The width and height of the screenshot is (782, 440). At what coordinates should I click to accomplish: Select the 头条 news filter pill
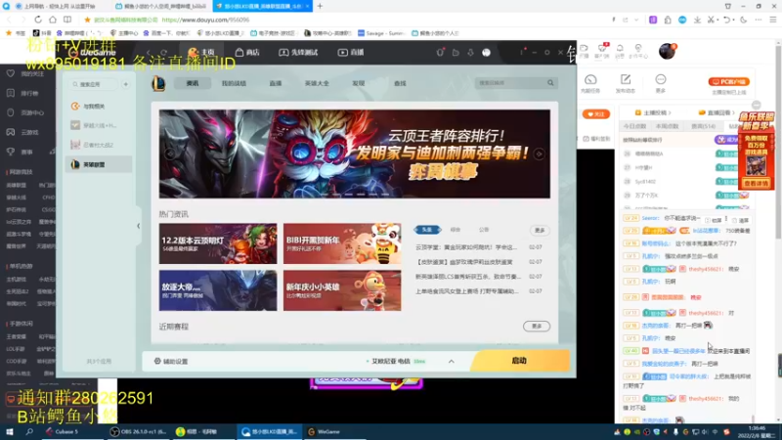coord(427,230)
